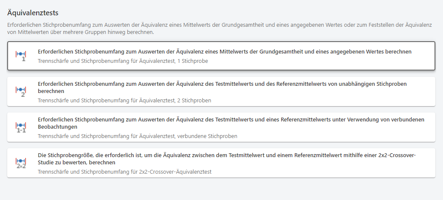Select subtitle 'Äquivalenztest, verbundene Stichproben'
Viewport: 443px width, 200px height.
(138, 136)
